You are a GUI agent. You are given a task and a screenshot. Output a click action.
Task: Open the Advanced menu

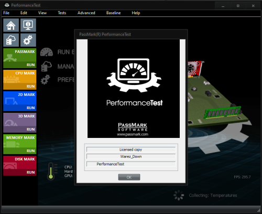(86, 13)
